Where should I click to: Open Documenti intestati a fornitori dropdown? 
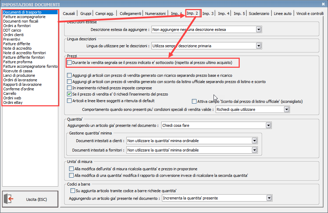pos(255,150)
